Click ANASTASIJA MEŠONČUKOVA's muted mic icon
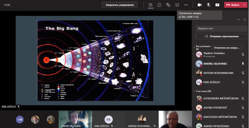 (243, 117)
